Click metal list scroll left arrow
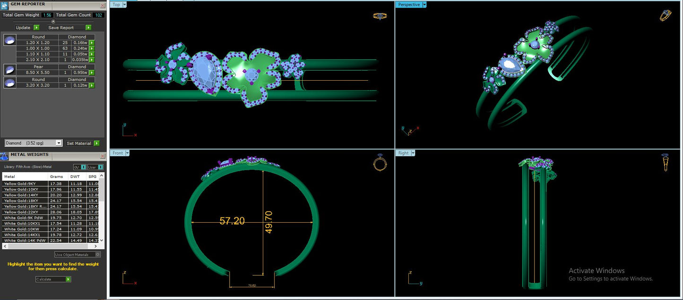 coord(5,246)
